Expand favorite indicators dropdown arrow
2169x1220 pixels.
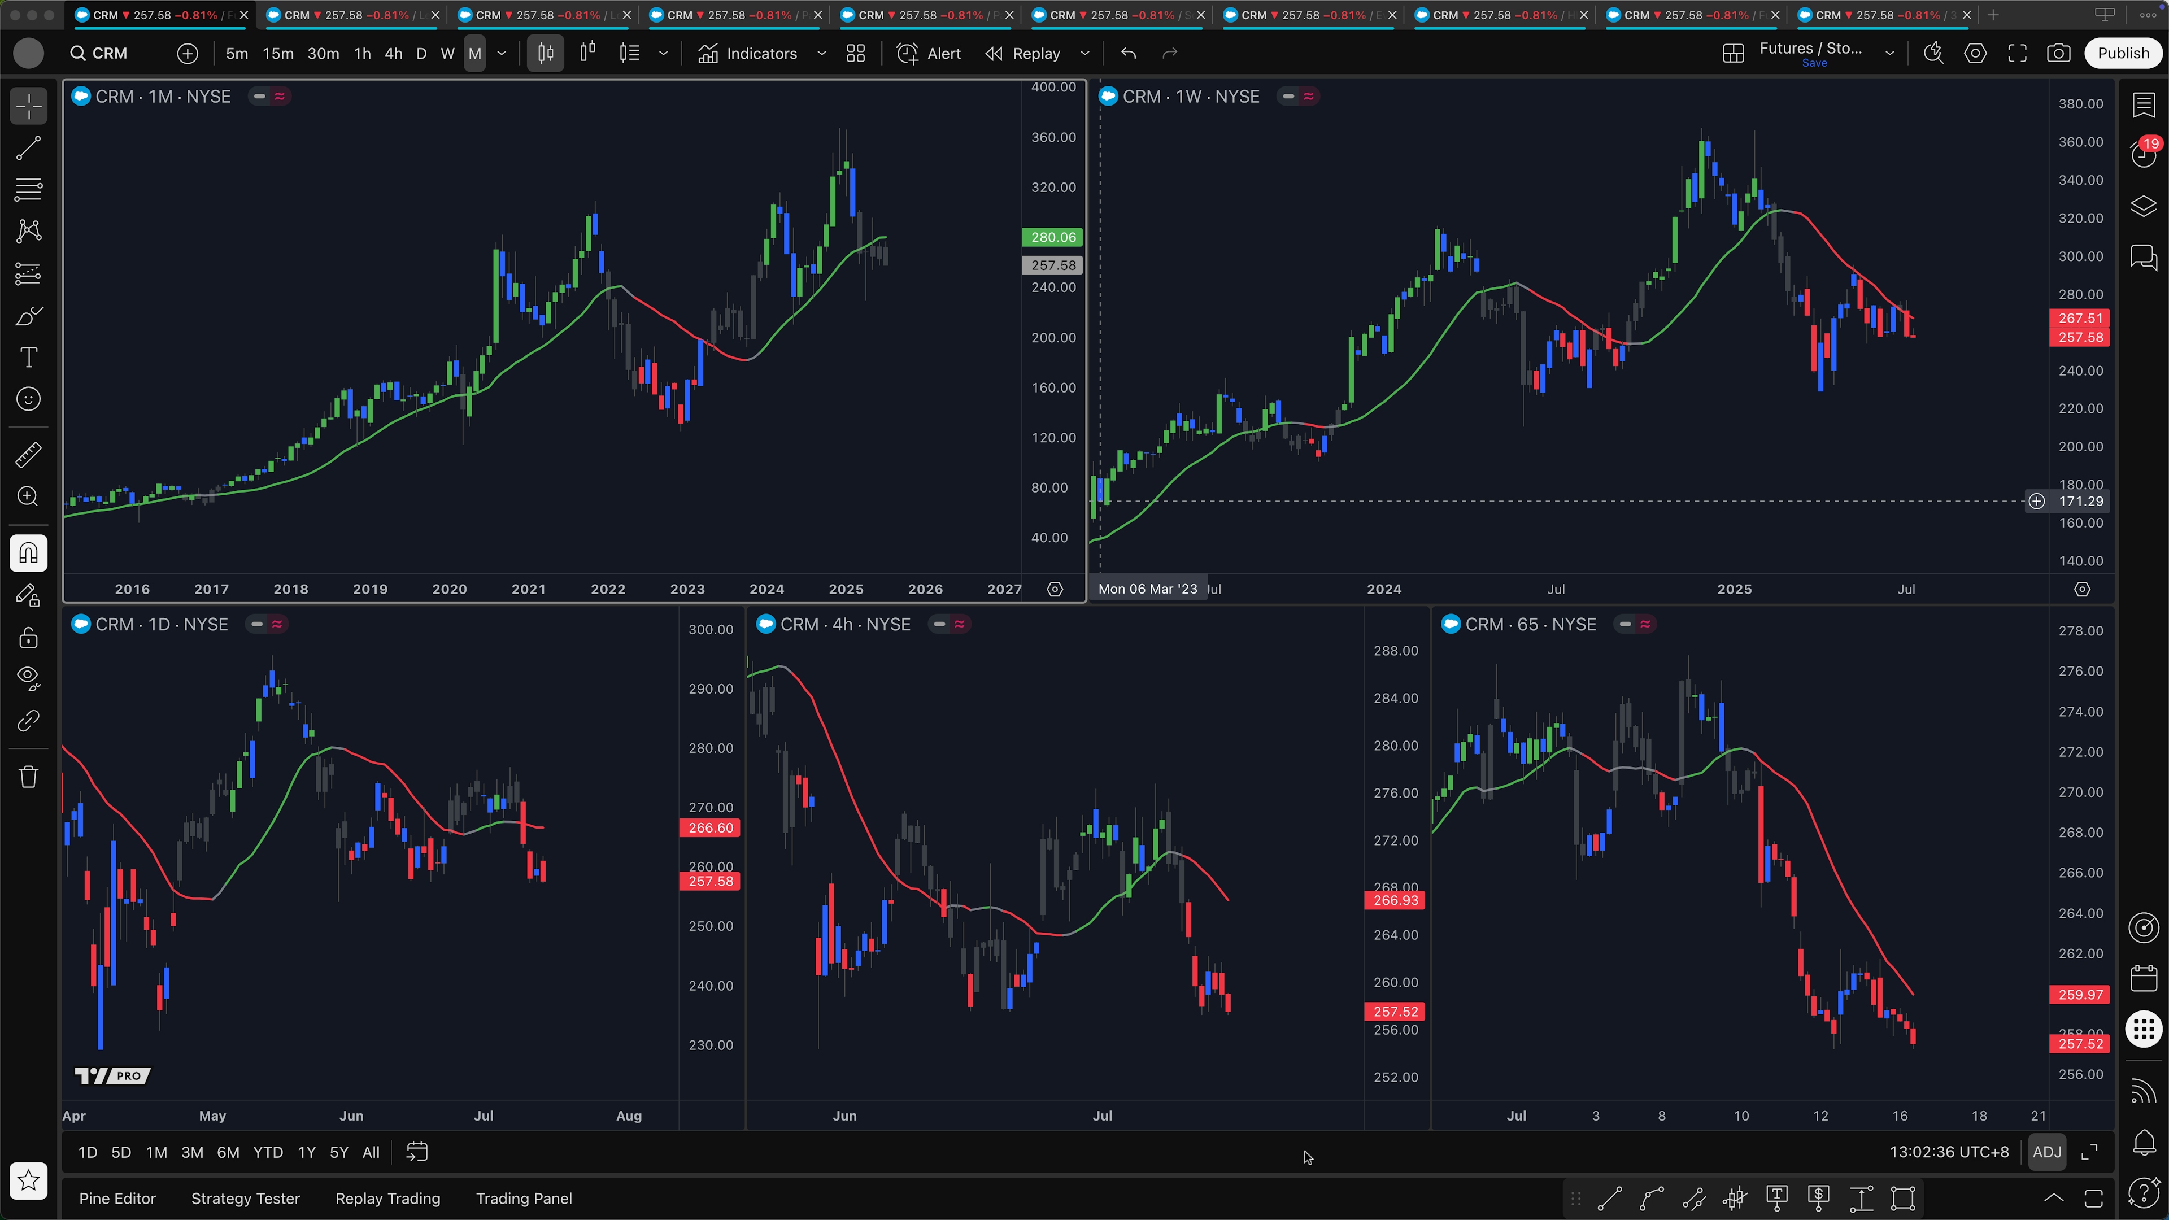click(x=822, y=53)
